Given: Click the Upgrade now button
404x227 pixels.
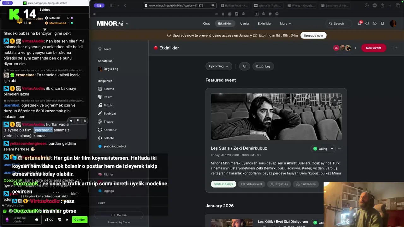Looking at the screenshot, I should pyautogui.click(x=313, y=35).
